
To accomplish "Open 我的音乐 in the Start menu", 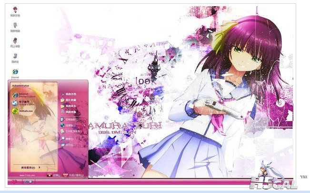I will point(69,106).
